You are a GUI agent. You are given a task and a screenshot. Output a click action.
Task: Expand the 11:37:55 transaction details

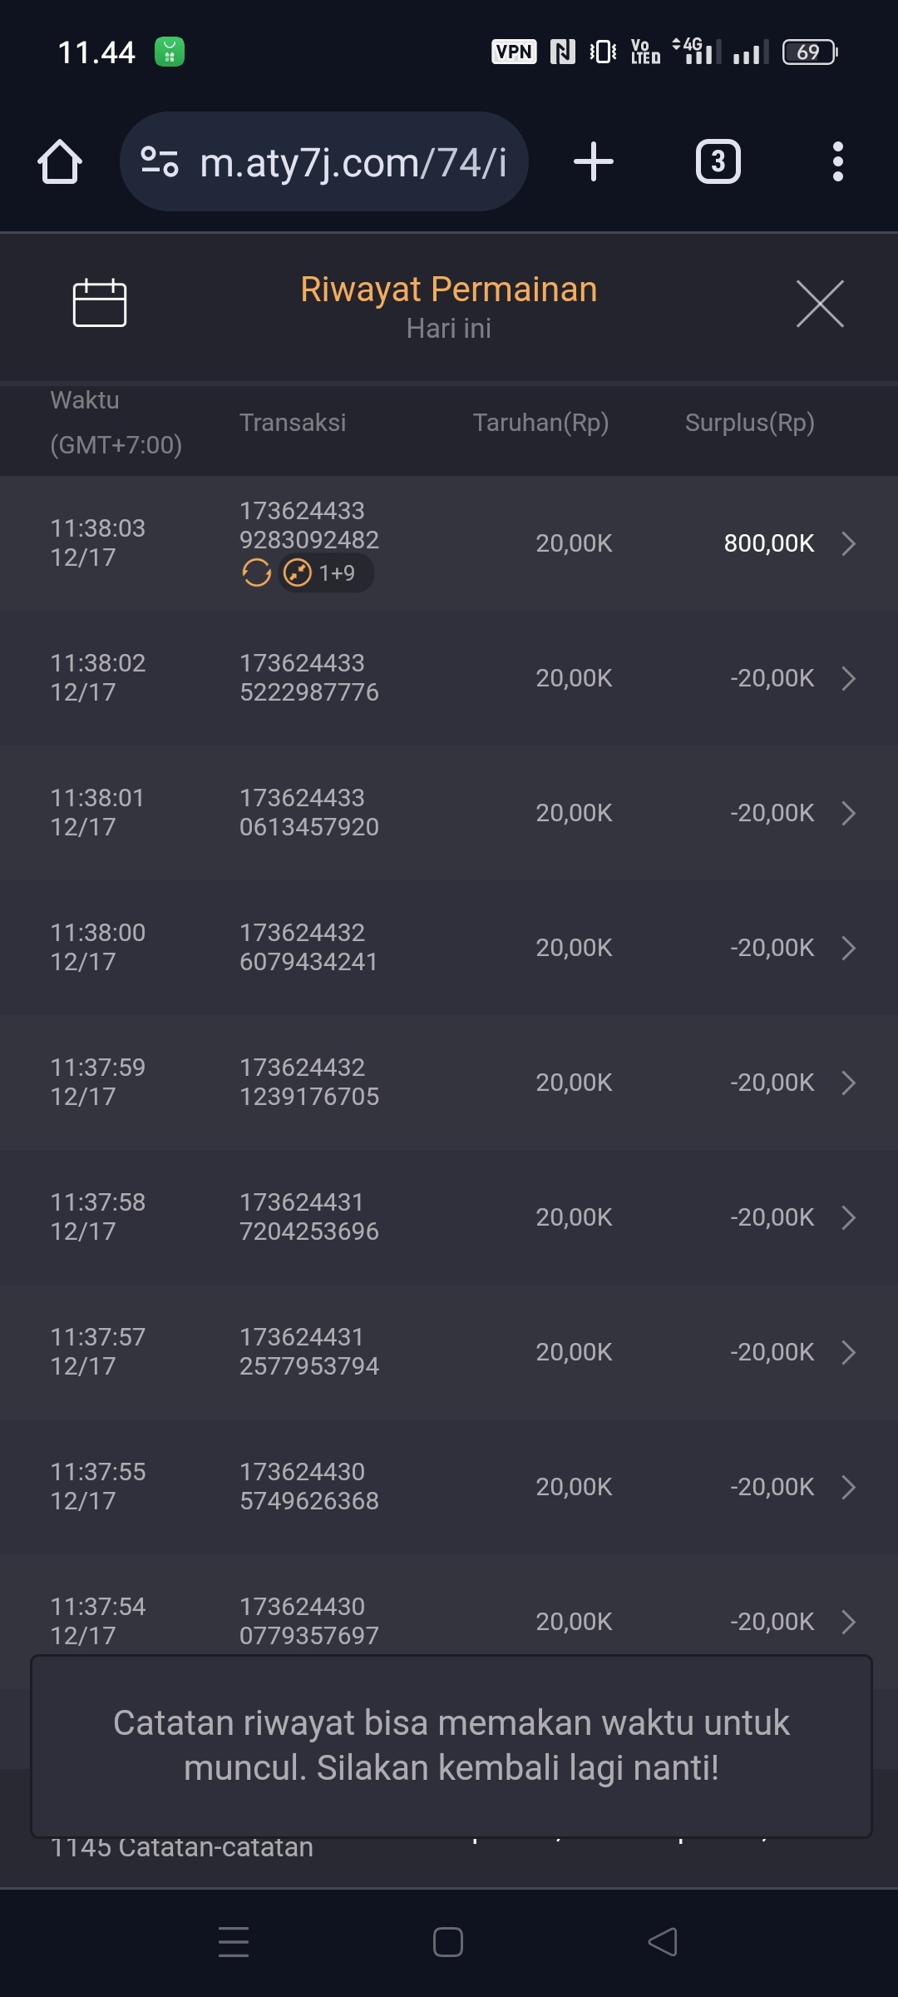(x=848, y=1487)
